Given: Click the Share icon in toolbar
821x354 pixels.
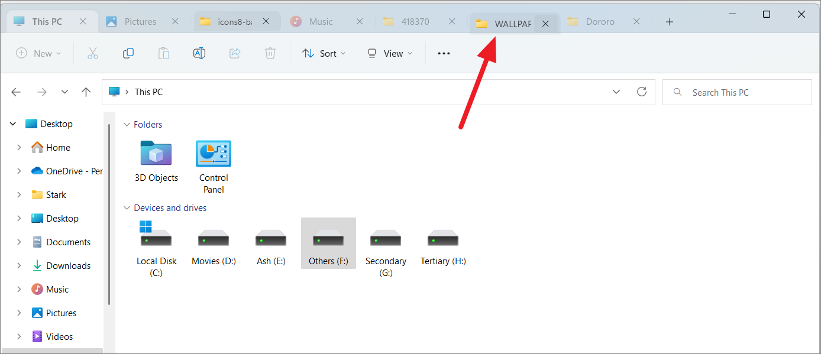Looking at the screenshot, I should (x=235, y=53).
